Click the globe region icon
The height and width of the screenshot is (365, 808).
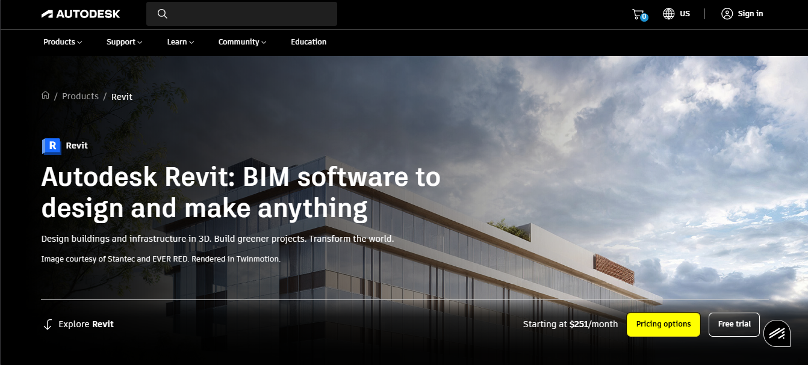(x=668, y=14)
